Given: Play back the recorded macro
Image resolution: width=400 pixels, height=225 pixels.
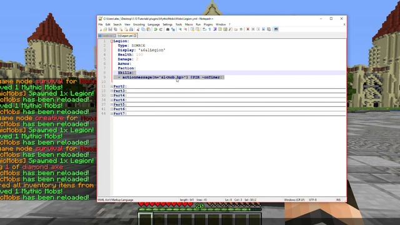Looking at the screenshot, I should [x=257, y=29].
